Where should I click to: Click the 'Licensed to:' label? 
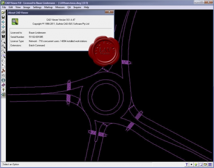16,32
